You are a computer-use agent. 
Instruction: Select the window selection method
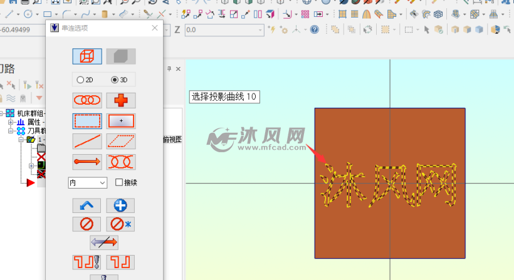pyautogui.click(x=87, y=121)
